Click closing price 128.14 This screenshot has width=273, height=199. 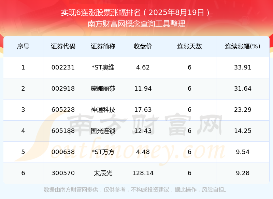pos(143,173)
